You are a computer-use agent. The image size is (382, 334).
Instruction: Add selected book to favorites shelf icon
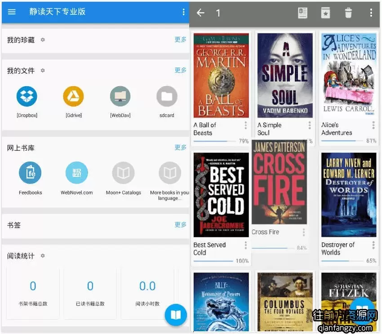pyautogui.click(x=325, y=13)
